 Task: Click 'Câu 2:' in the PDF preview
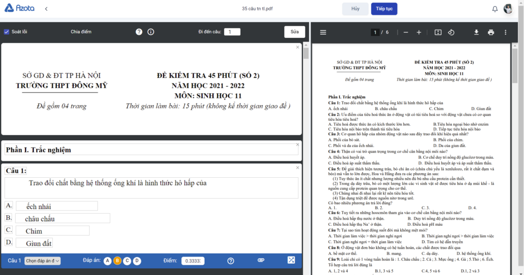334,114
